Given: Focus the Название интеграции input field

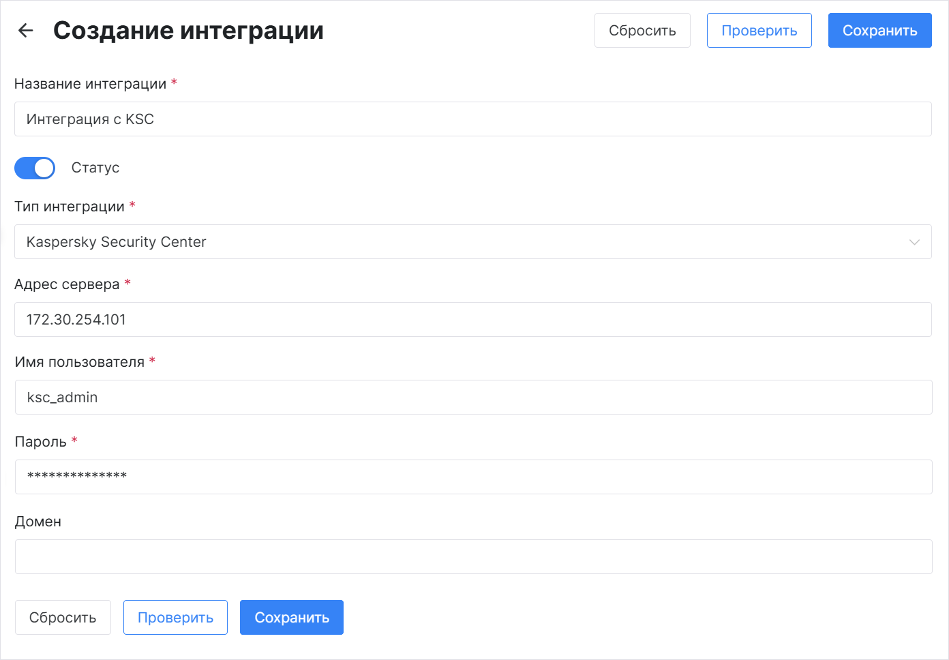Looking at the screenshot, I should click(473, 119).
